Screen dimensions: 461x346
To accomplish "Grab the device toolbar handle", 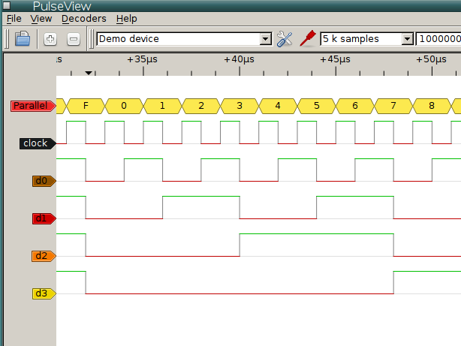I will 92,39.
